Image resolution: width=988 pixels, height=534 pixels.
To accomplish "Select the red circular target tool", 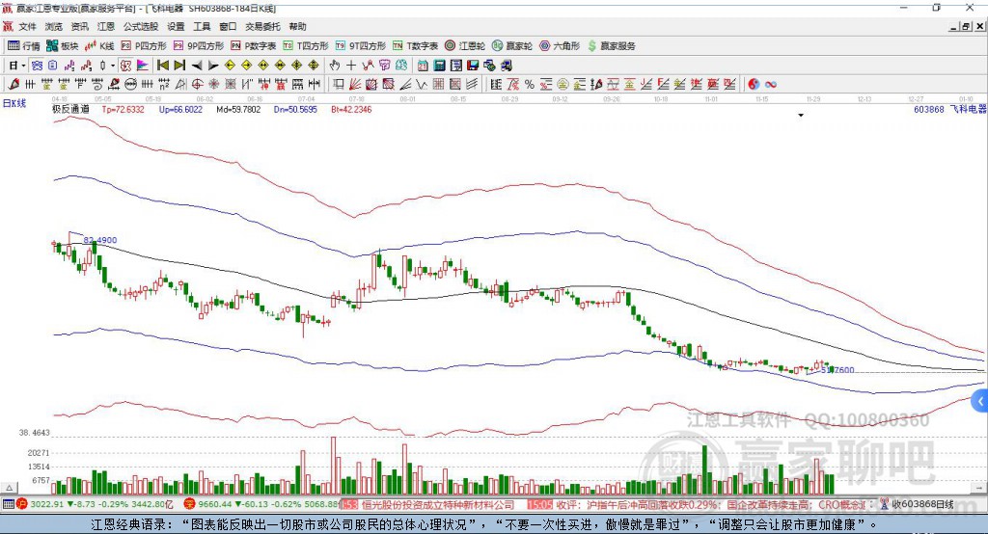I will (x=197, y=85).
